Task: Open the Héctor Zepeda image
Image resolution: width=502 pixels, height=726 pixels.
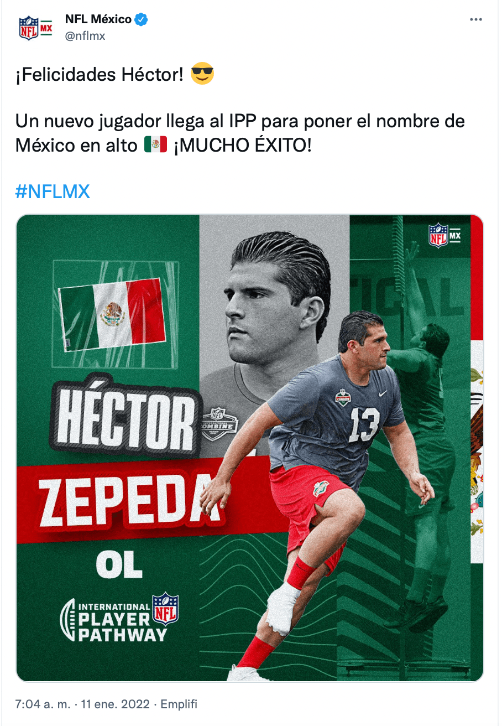Action: click(x=250, y=448)
